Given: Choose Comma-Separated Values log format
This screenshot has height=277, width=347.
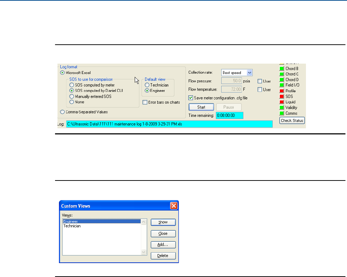Looking at the screenshot, I should coord(63,112).
